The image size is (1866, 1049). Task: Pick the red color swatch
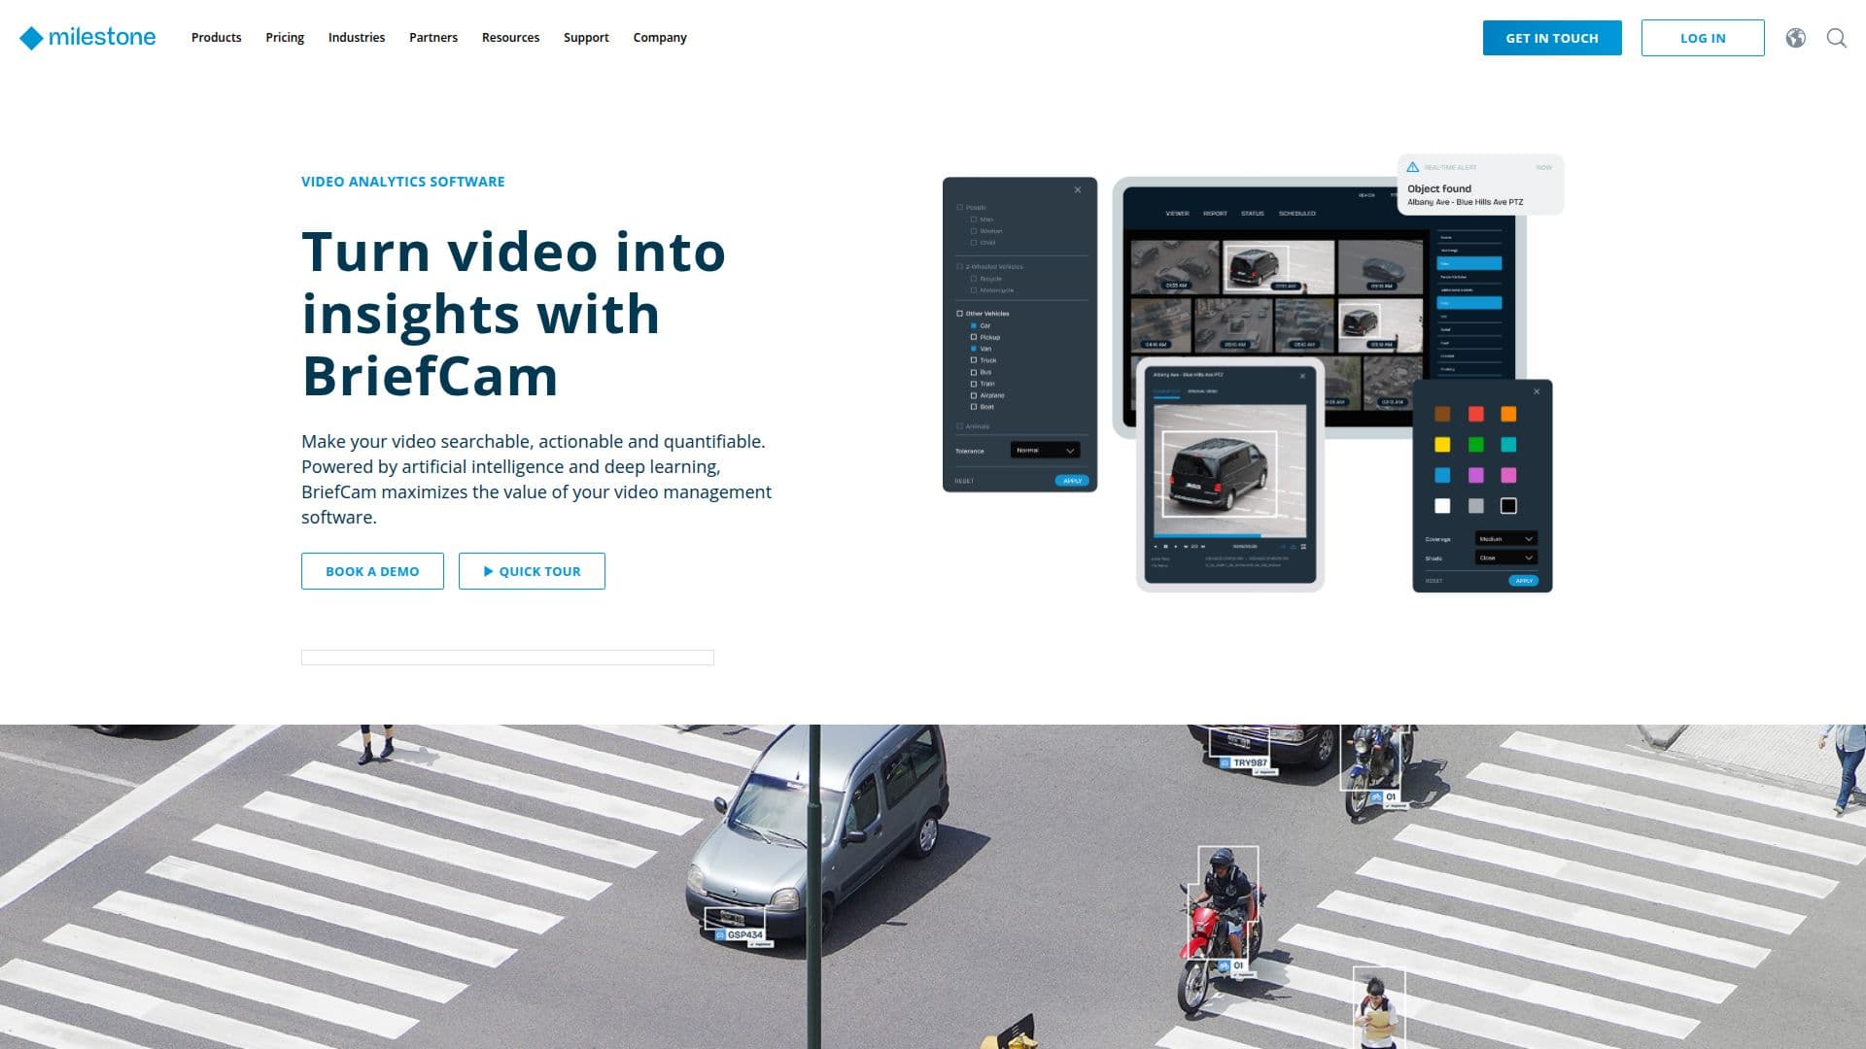point(1476,415)
